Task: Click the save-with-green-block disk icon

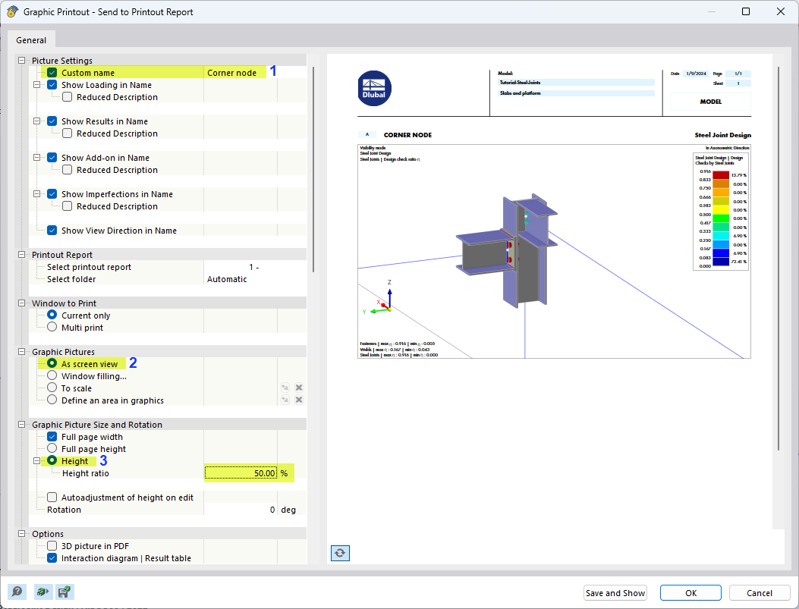Action: coord(64,592)
